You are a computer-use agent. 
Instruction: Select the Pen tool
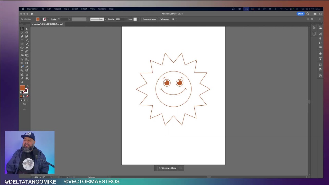coord(22,36)
